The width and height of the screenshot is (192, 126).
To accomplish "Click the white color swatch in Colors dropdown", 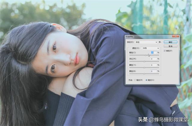I will pyautogui.click(x=142, y=48).
